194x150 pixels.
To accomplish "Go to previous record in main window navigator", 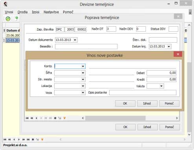I will tap(14, 139).
